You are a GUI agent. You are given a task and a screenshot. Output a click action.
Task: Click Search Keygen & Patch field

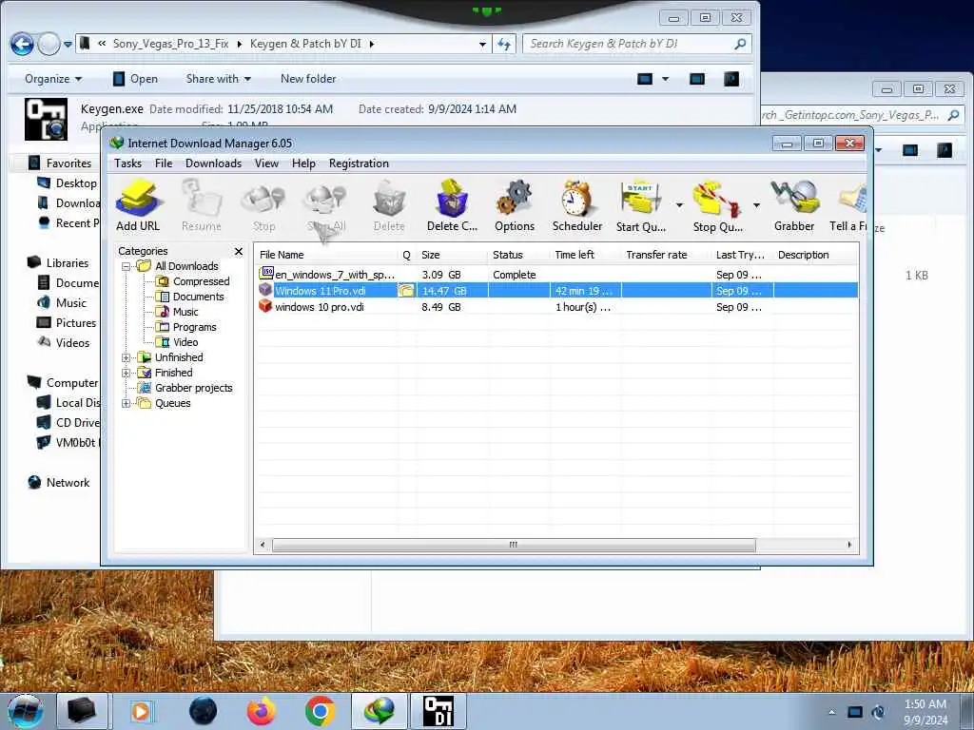(x=637, y=44)
